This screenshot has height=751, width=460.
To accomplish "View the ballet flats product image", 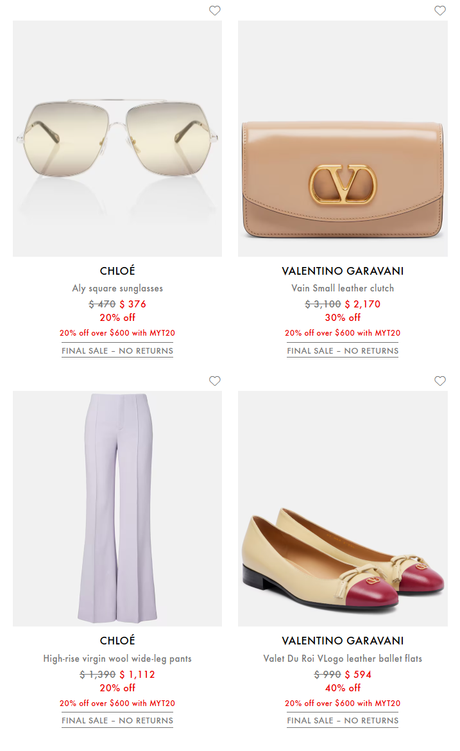I will click(x=343, y=508).
